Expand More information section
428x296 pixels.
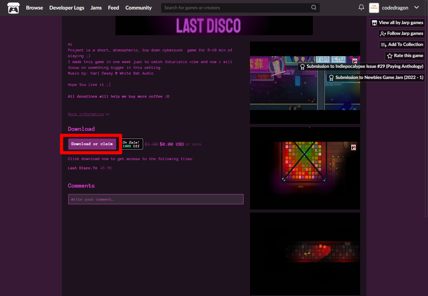(89, 114)
